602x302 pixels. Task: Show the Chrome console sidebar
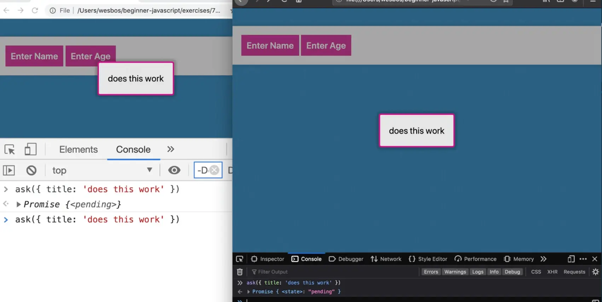(x=9, y=170)
